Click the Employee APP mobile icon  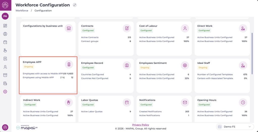(69, 64)
